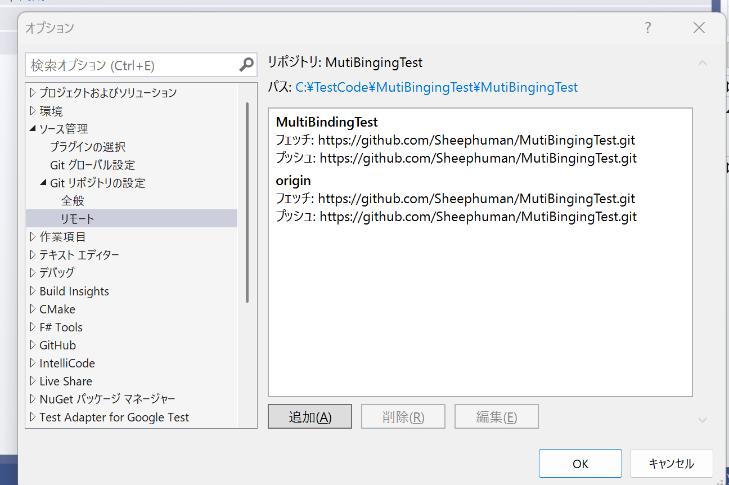Expand the GitHub settings node

(x=33, y=345)
